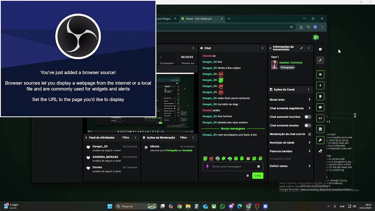This screenshot has width=375, height=211.
Task: Click Dousta username in 'asdas' message
Action: tap(207, 110)
